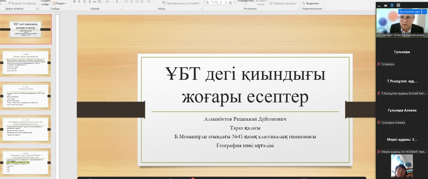Image resolution: width=428 pixels, height=179 pixels.
Task: Select slide thumbnail 2-есеп Сағаттық белдеулер
Action: tap(26, 96)
